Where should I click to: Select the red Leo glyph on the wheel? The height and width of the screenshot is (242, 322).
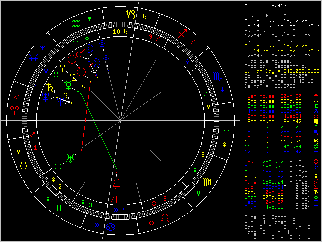(x=165, y=218)
